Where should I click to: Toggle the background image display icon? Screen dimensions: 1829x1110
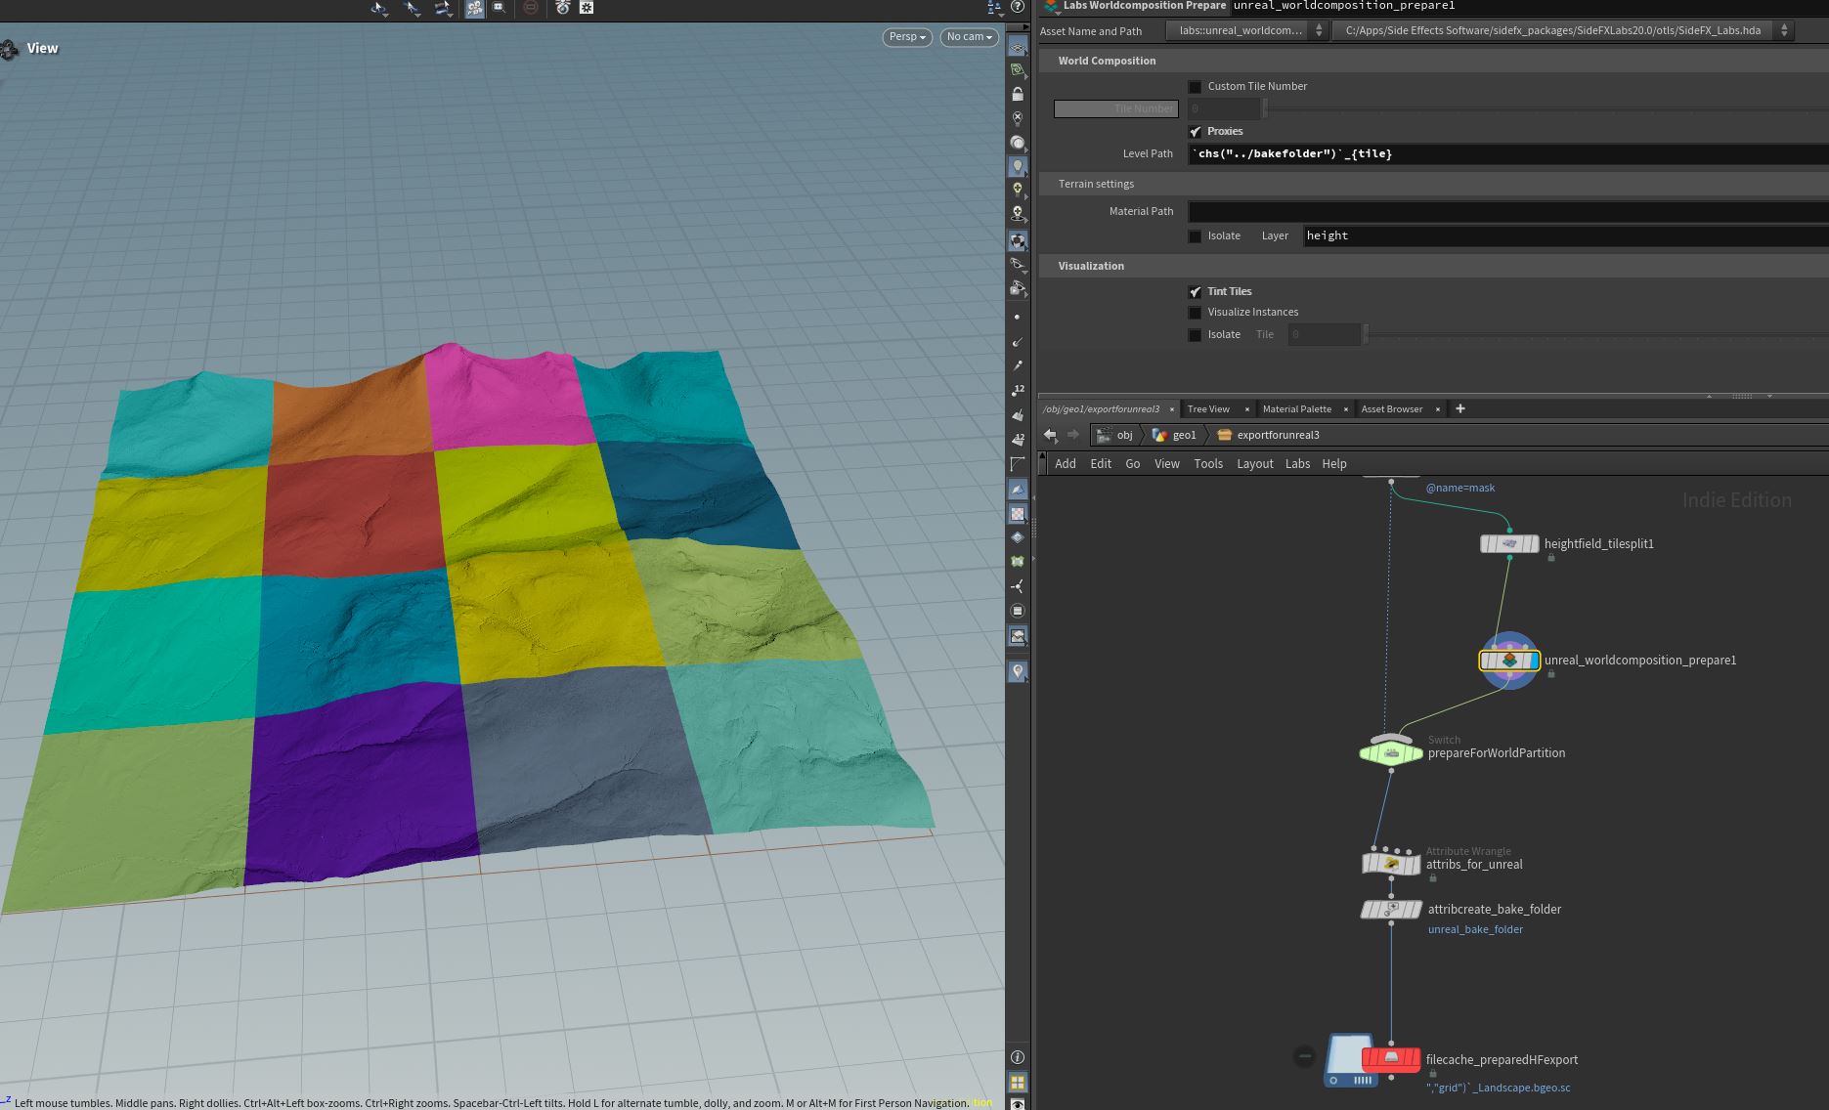click(x=1018, y=636)
